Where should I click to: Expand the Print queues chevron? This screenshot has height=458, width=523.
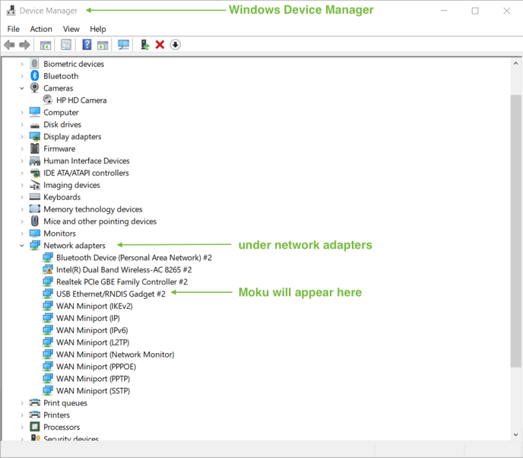22,403
